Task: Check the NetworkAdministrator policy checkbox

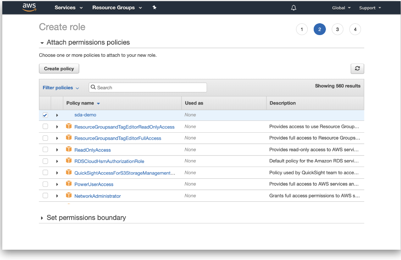Action: (45, 196)
